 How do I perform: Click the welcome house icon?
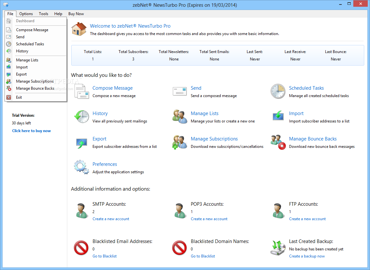[x=79, y=29]
